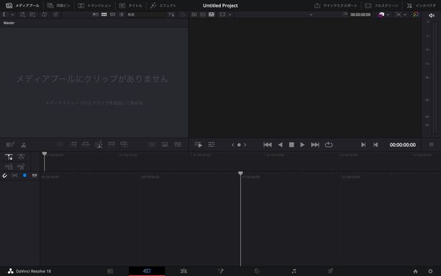Click the Sync Clips icon
Image resolution: width=441 pixels, height=276 pixels.
click(44, 14)
